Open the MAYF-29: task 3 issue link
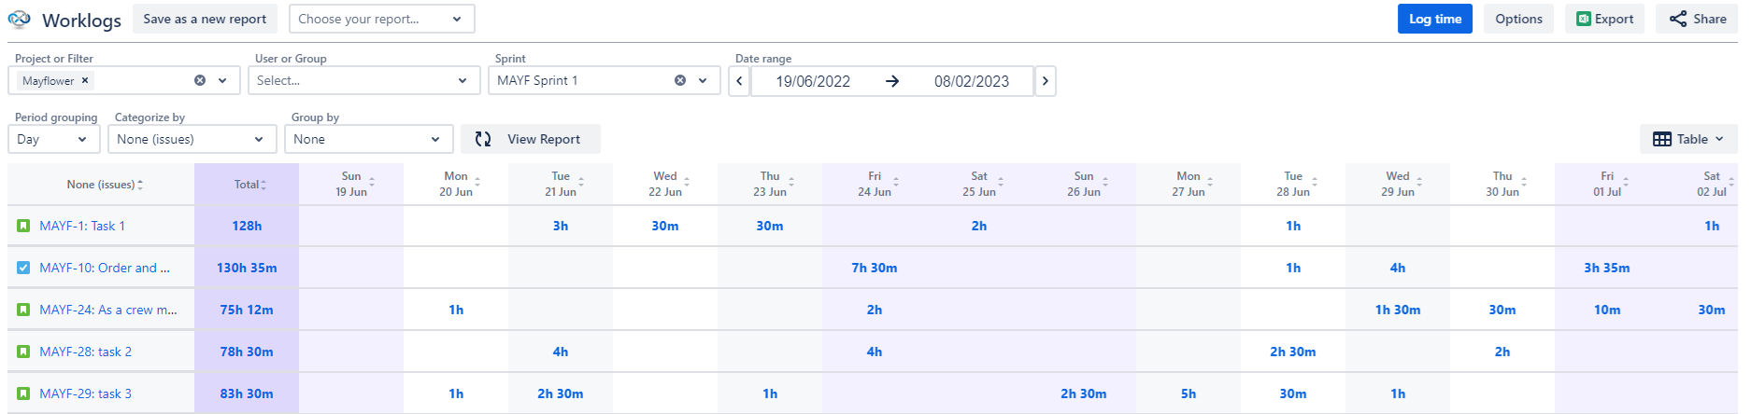 pos(85,393)
